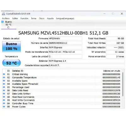
Task: Open the Archivo menu
Action: [6, 19]
